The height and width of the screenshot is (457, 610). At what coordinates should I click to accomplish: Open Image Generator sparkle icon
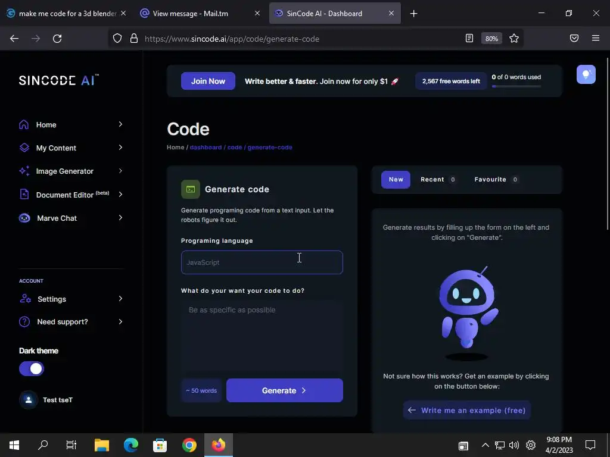tap(24, 171)
